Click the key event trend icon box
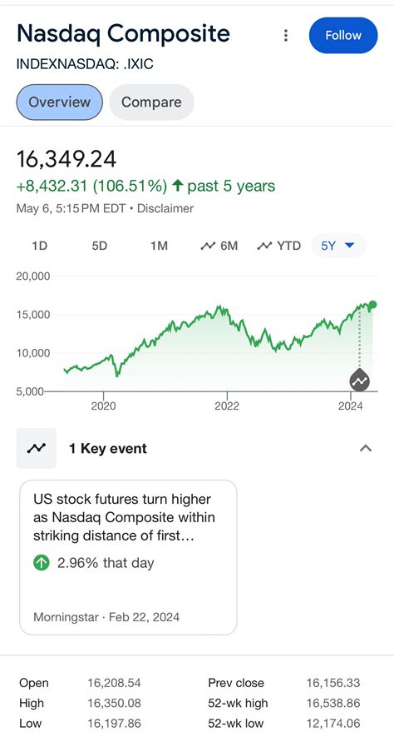The image size is (394, 747). click(x=36, y=448)
